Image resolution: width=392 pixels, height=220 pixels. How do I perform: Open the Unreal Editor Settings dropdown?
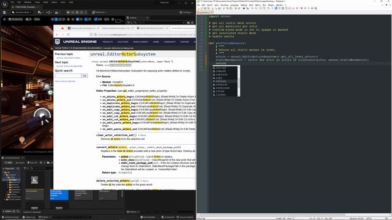186,12
